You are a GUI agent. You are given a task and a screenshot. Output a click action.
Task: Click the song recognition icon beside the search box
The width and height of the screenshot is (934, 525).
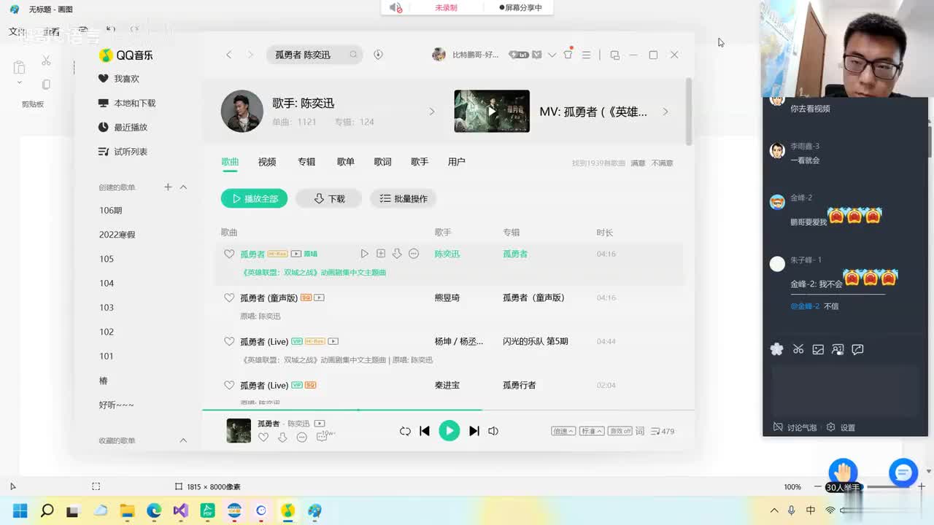tap(378, 55)
